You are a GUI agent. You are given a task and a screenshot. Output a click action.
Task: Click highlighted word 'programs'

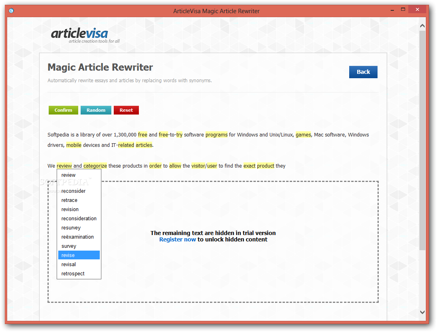(216, 134)
